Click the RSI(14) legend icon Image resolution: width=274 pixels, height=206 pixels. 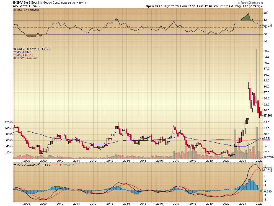click(15, 10)
